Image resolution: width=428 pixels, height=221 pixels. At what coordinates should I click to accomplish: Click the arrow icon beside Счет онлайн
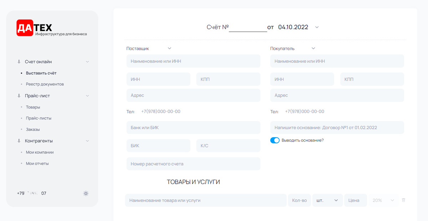pos(19,61)
